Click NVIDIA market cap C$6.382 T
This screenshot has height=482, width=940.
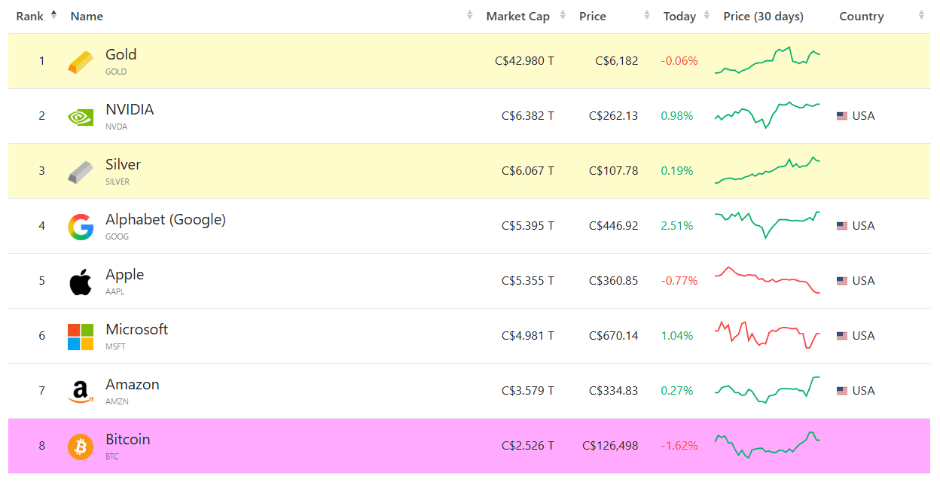pyautogui.click(x=528, y=116)
